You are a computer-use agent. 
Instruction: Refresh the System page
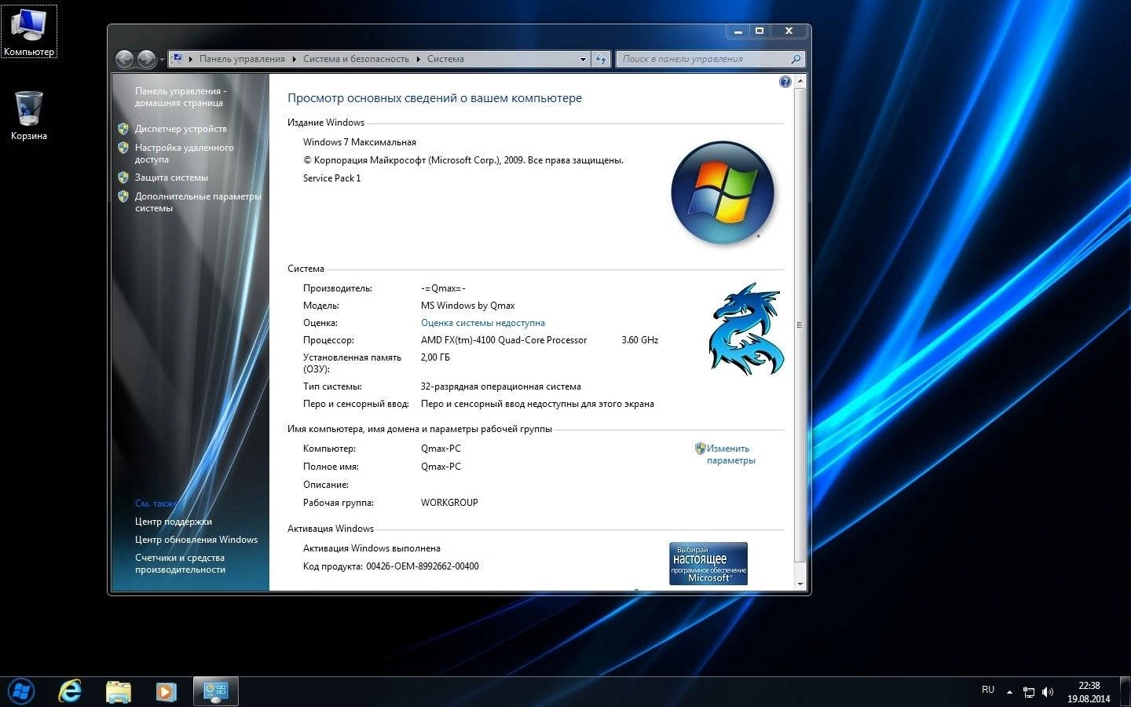(x=601, y=59)
